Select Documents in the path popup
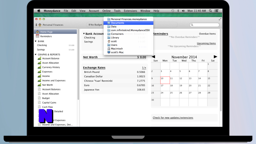The width and height of the screenshot is (256, 144). 128,23
